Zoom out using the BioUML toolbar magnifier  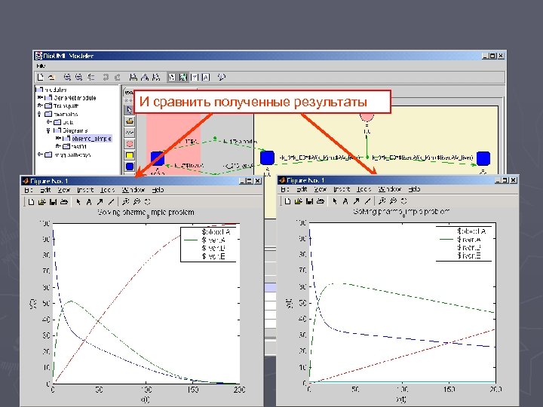tap(79, 77)
